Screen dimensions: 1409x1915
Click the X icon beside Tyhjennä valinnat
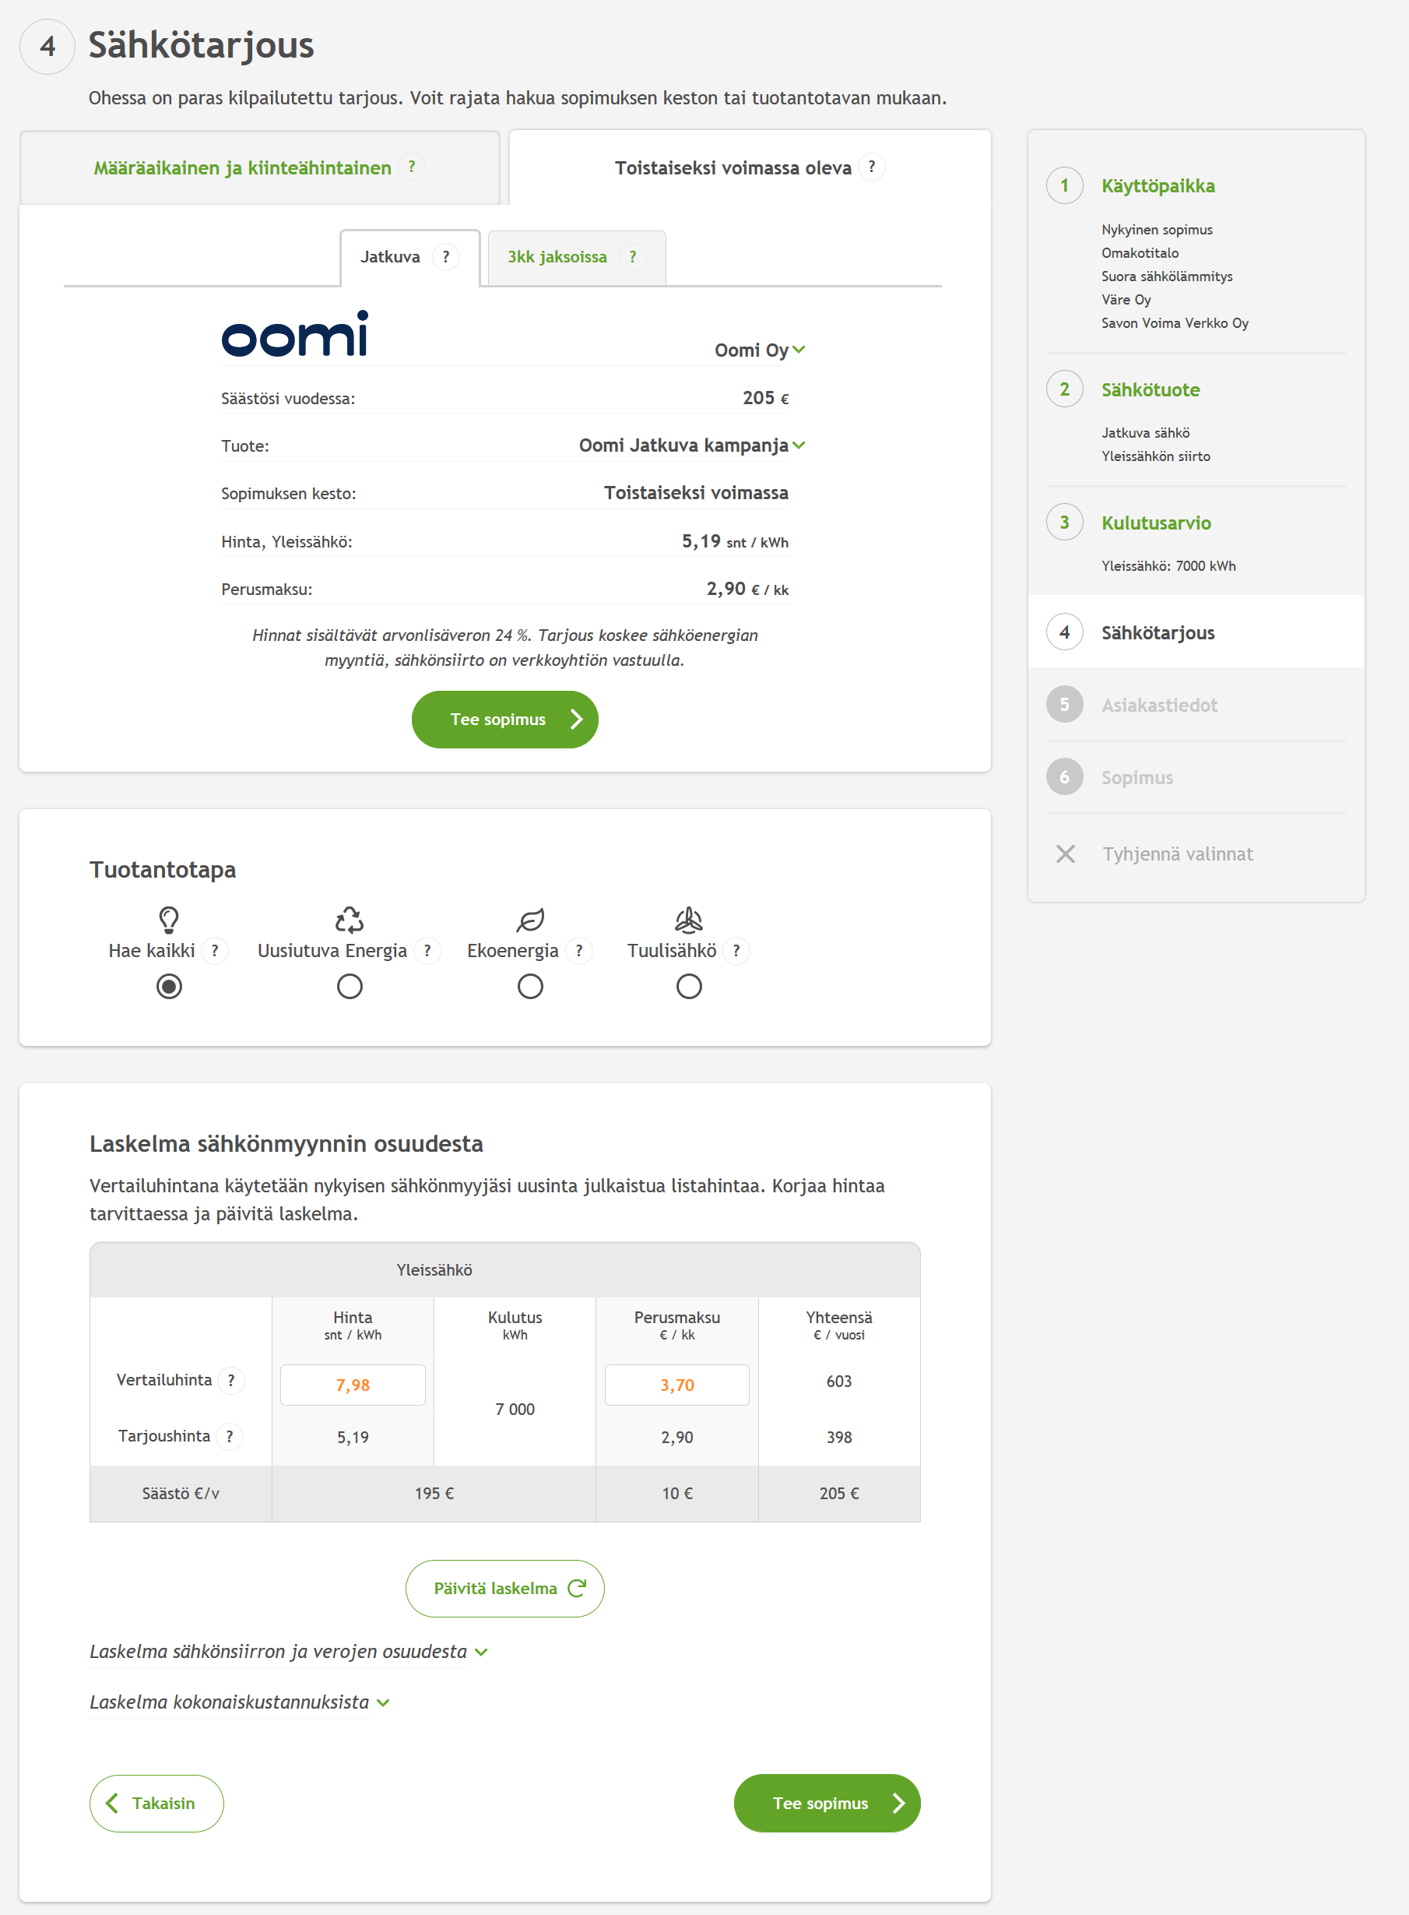tap(1065, 854)
